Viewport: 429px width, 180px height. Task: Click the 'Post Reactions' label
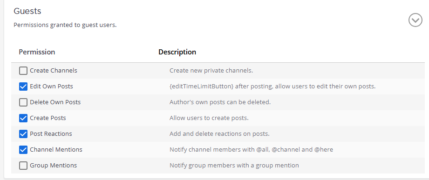51,134
